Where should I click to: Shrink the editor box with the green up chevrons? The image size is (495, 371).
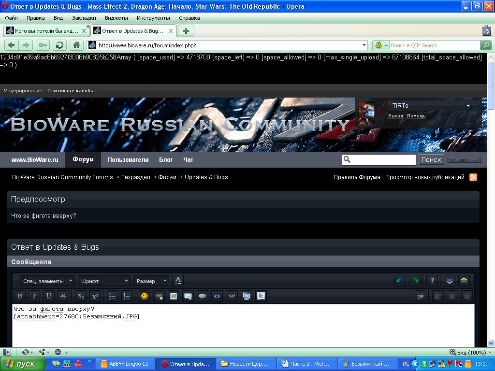[x=464, y=281]
